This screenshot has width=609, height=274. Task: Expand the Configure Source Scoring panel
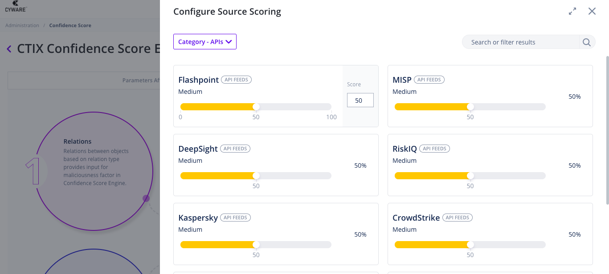pyautogui.click(x=572, y=12)
